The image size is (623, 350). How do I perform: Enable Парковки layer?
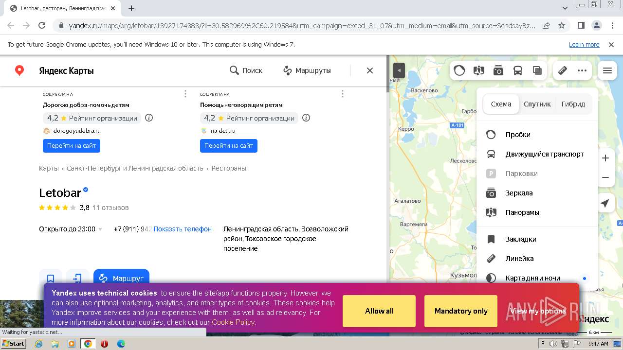(537, 174)
